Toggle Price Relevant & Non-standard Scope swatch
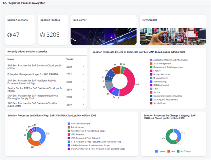211x160 pixels. 69,131
